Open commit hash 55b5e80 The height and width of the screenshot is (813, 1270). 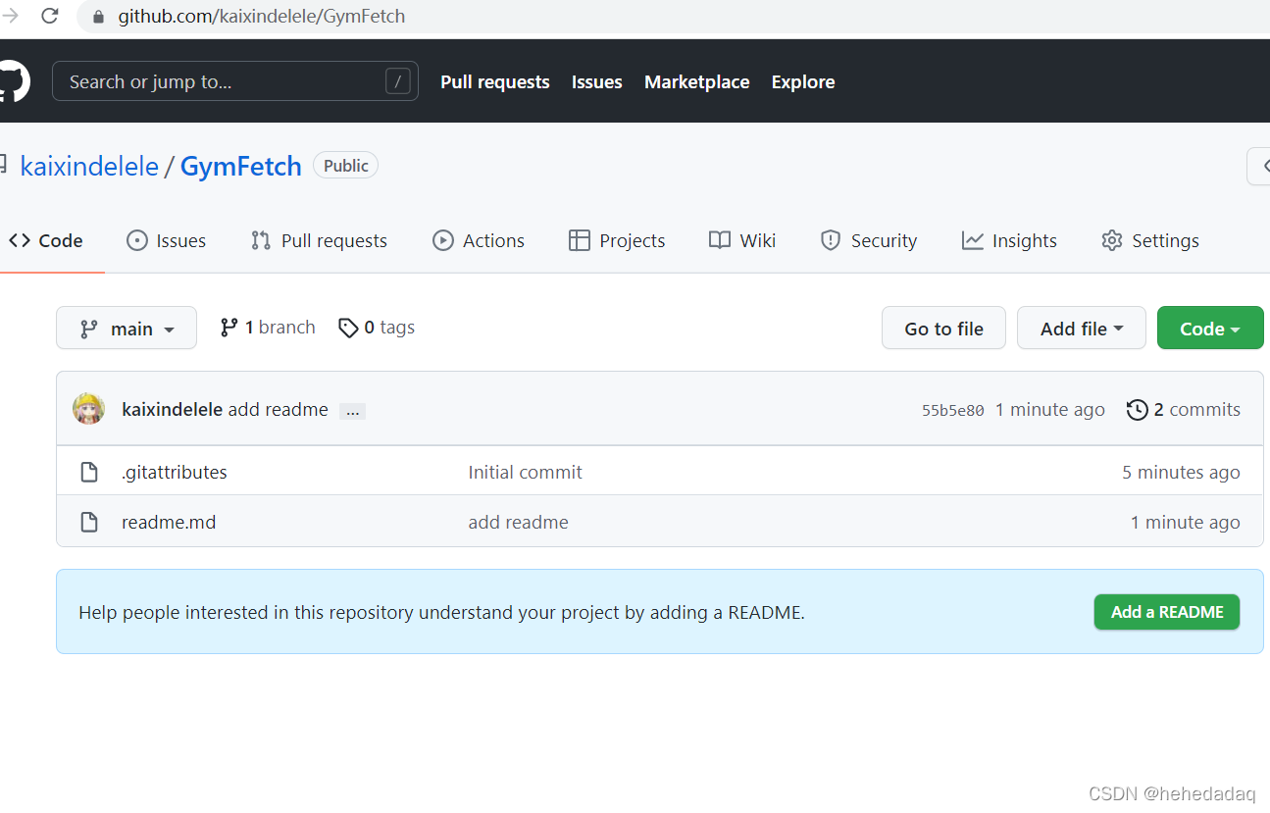coord(953,410)
